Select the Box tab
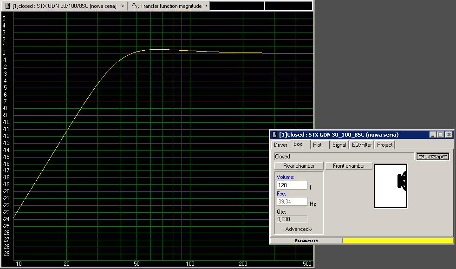Viewport: 456px width, 269px height. coord(298,144)
